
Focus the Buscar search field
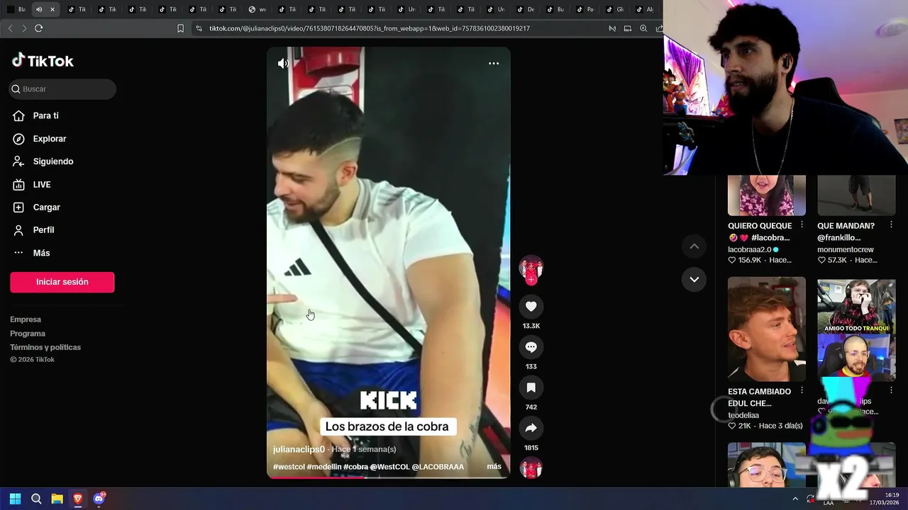click(x=62, y=89)
